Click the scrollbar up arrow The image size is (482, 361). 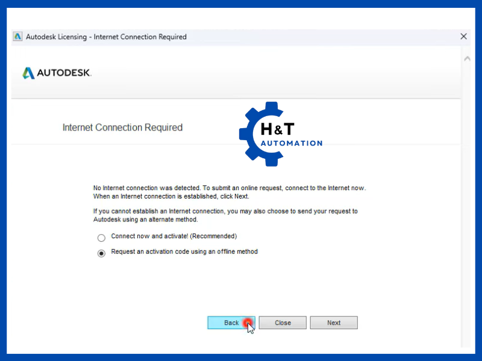[466, 59]
